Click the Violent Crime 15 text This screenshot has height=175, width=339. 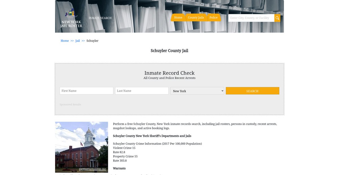pos(124,148)
